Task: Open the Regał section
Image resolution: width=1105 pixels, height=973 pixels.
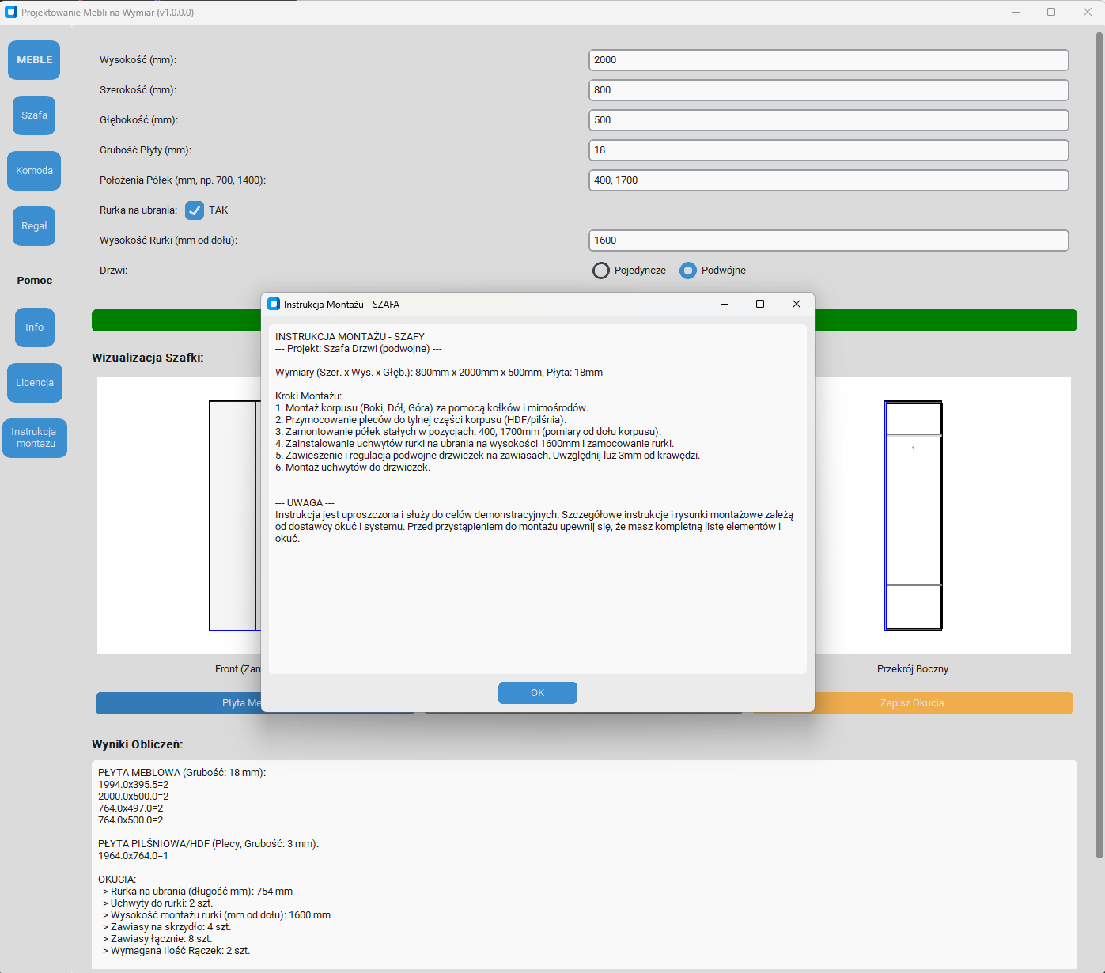Action: coord(34,226)
